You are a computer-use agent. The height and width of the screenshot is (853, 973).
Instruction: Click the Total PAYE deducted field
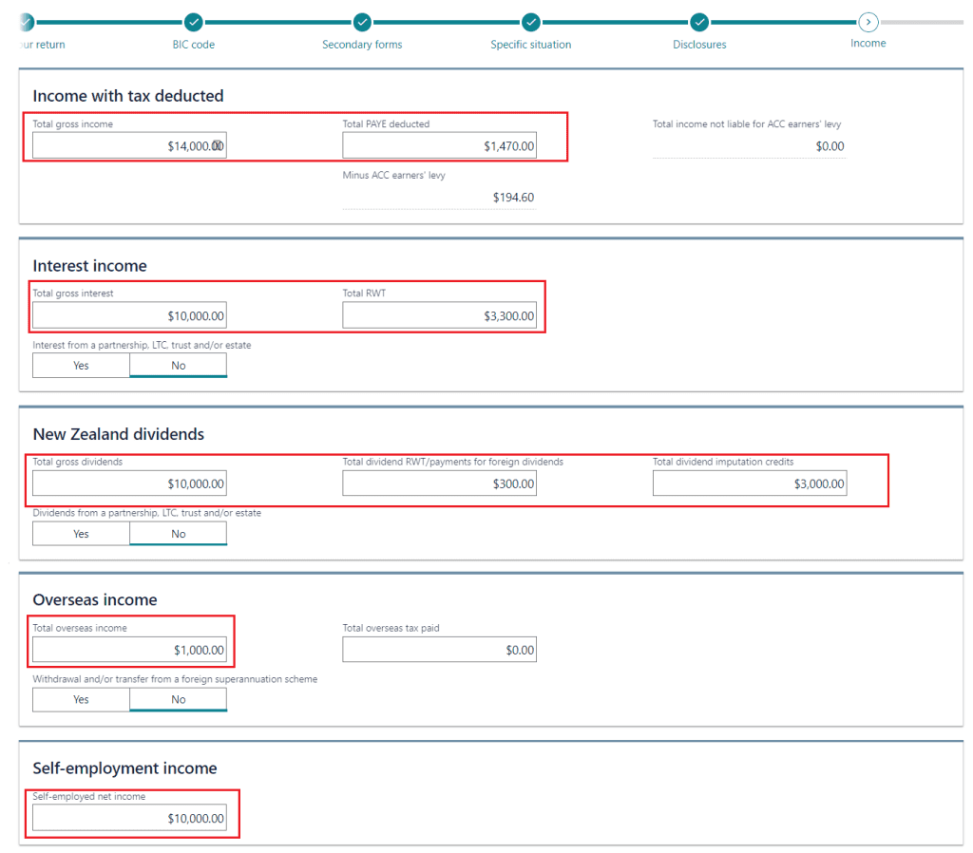[x=439, y=145]
